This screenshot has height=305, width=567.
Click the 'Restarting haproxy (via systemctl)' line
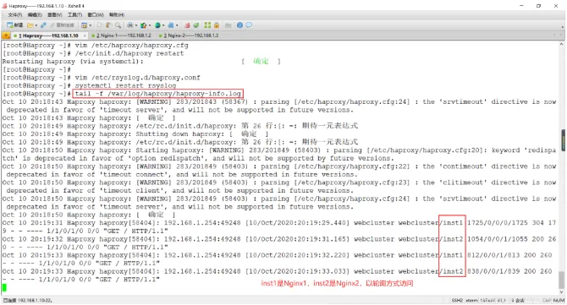pyautogui.click(x=73, y=62)
